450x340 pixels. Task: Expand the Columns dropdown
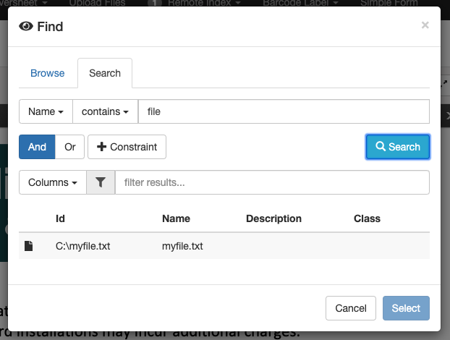coord(52,182)
